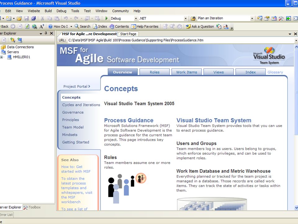
Task: Click the Refresh page icon
Action: 27,26
